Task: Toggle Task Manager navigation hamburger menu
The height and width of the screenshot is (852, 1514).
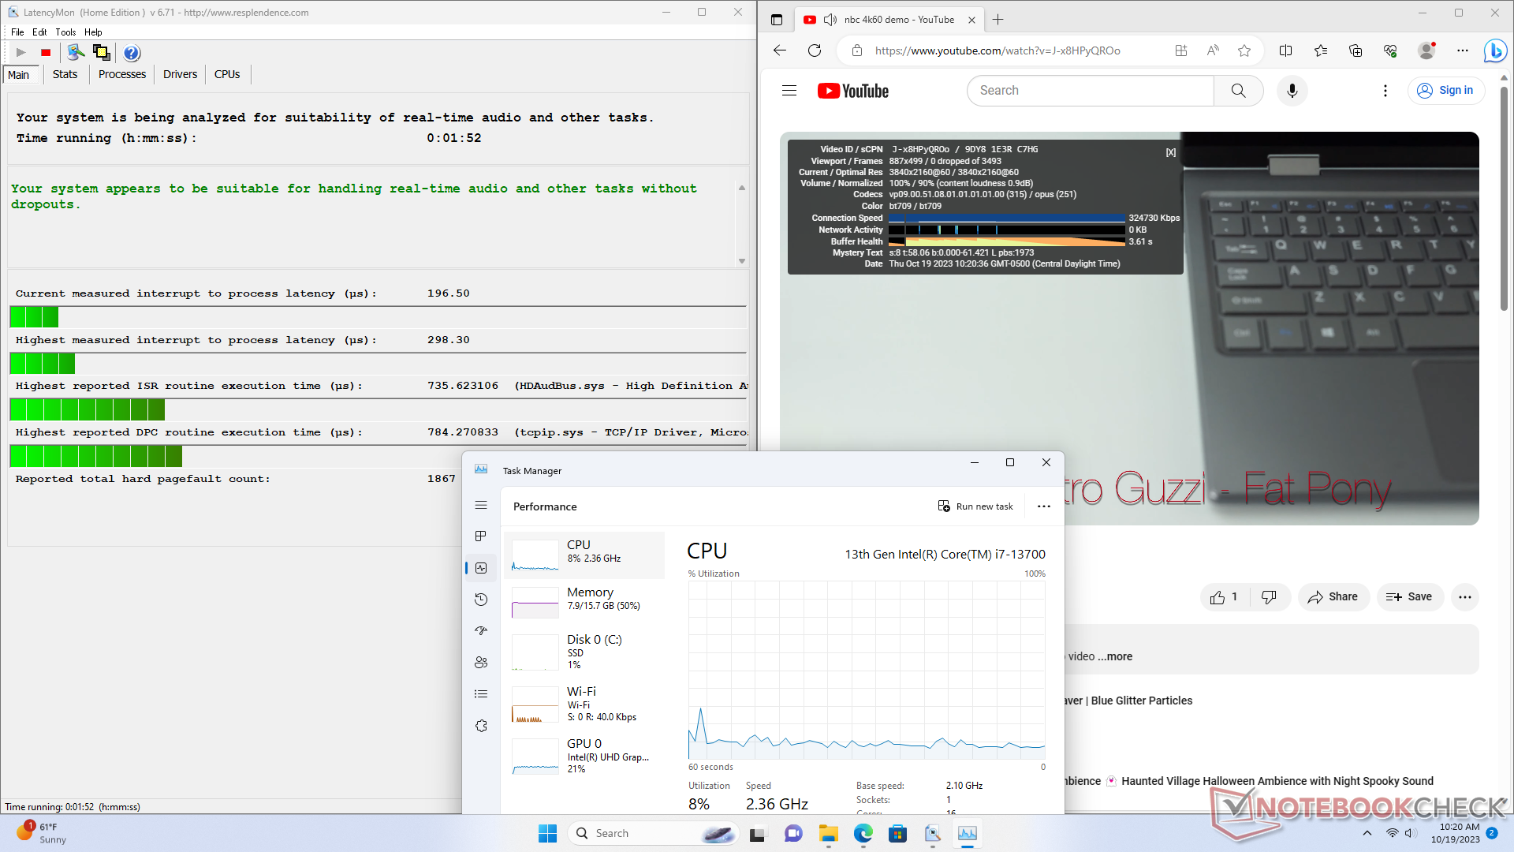Action: [x=481, y=505]
